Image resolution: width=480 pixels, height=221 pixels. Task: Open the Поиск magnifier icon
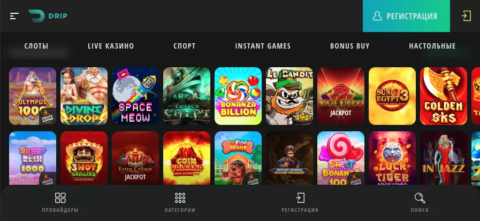click(x=420, y=198)
